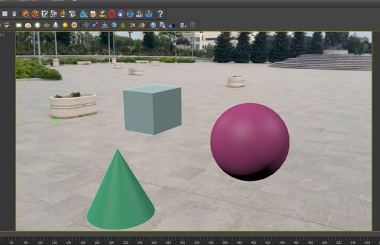380x245 pixels.
Task: Jump to frame 500 on timeline
Action: (x=325, y=243)
